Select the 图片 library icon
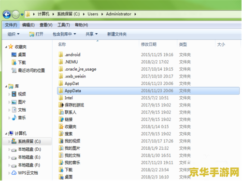Screen dimensions: 242x181 (x=14, y=102)
